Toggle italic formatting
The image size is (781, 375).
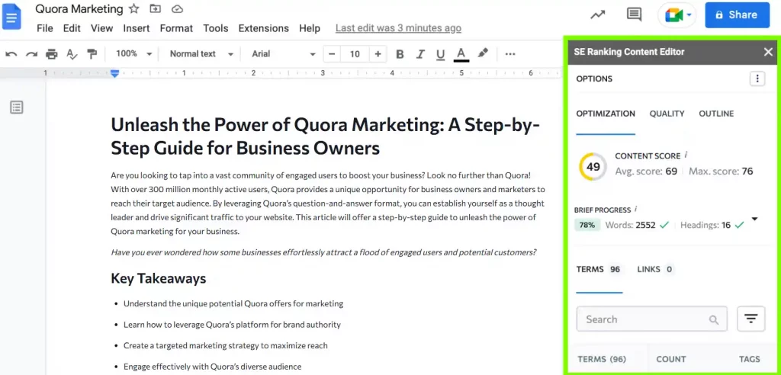[420, 54]
